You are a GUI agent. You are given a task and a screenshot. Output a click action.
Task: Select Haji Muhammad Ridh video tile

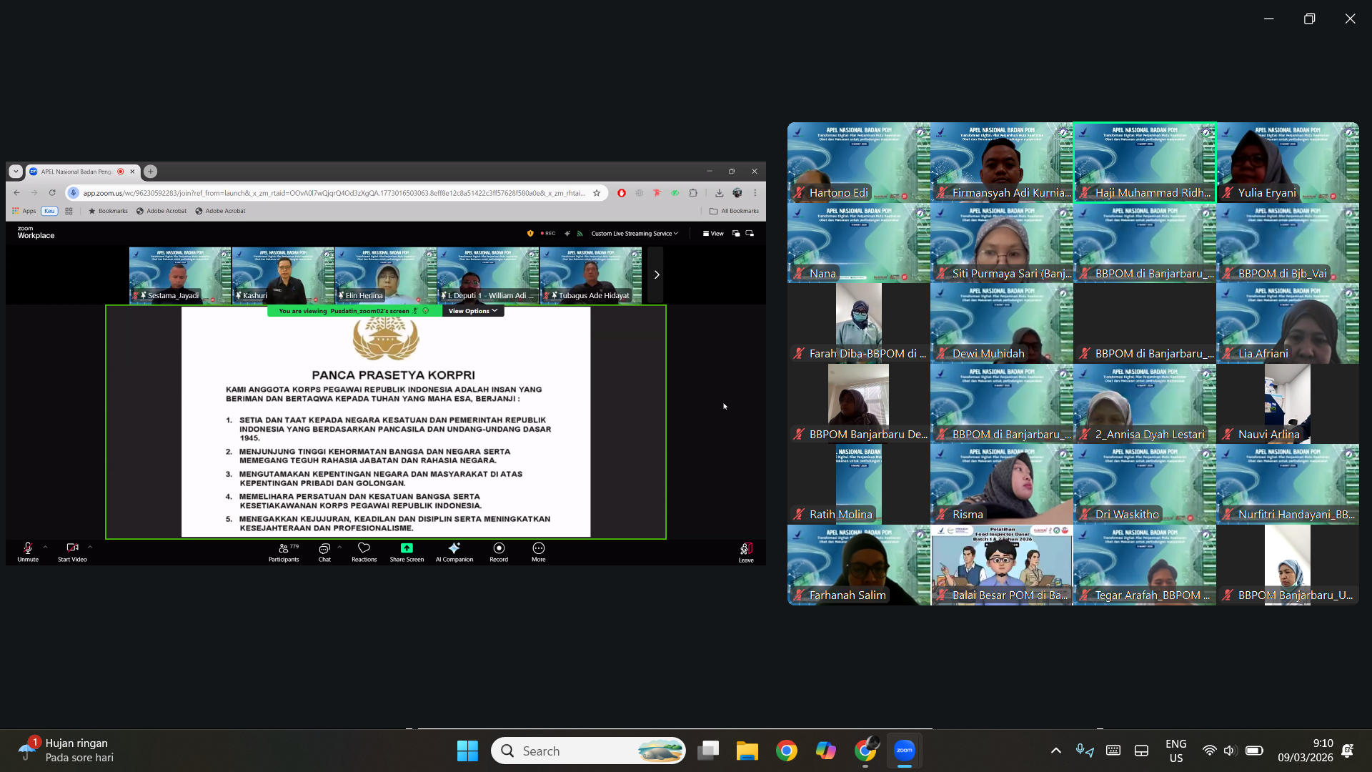tap(1144, 162)
